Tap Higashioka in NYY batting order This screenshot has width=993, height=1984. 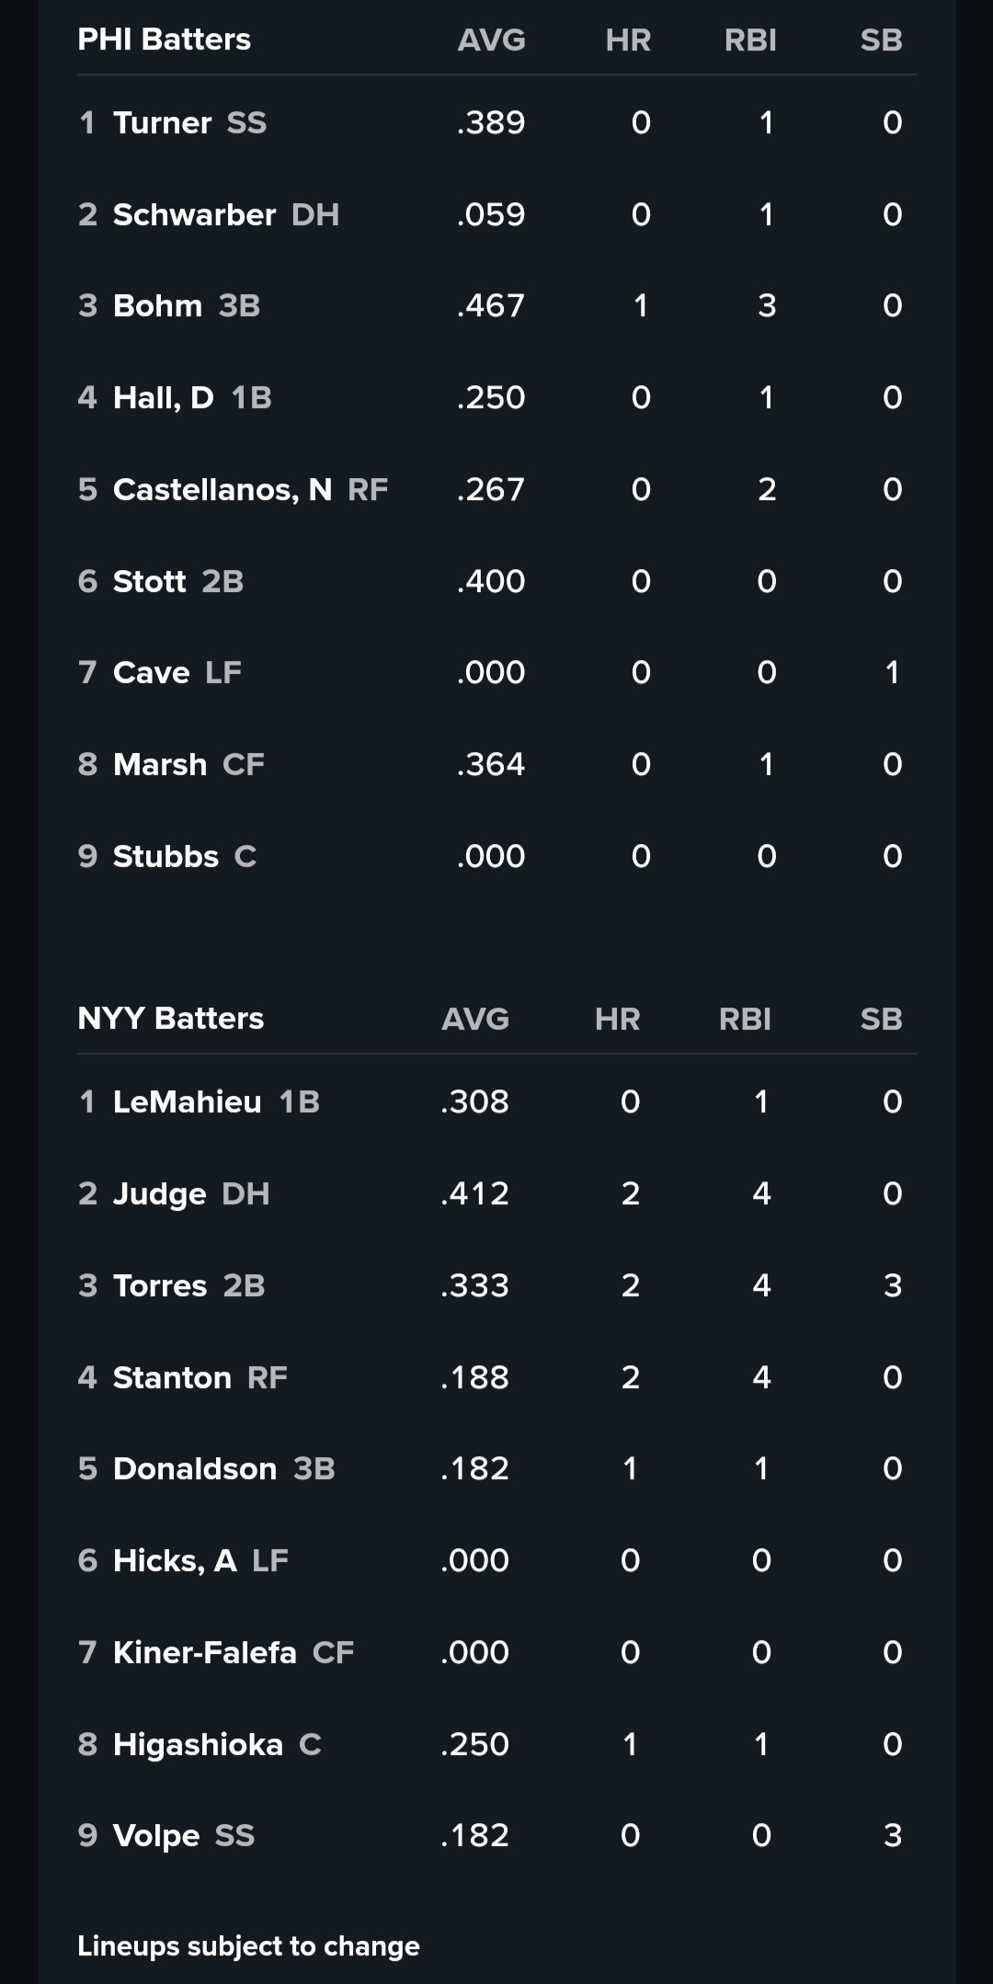[198, 1745]
